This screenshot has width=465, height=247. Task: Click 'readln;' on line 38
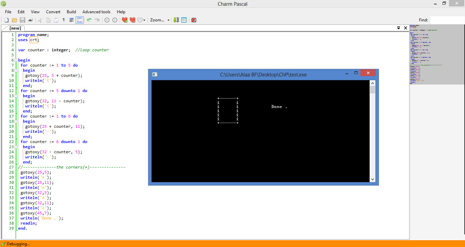click(x=29, y=223)
